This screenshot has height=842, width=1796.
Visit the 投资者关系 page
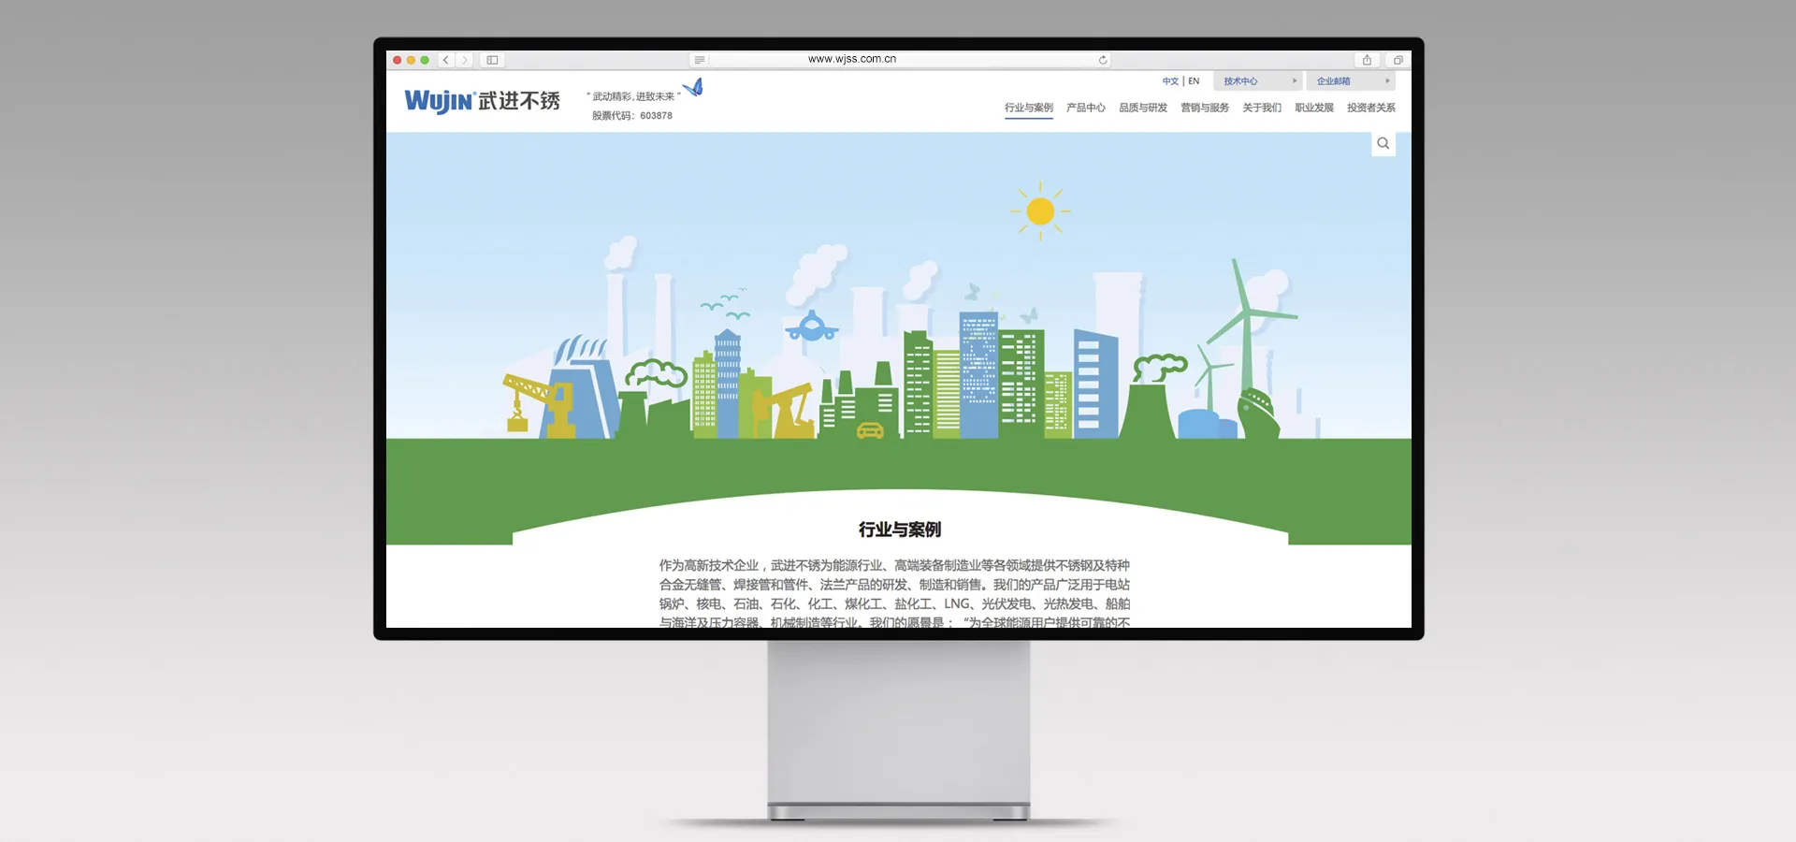coord(1371,108)
